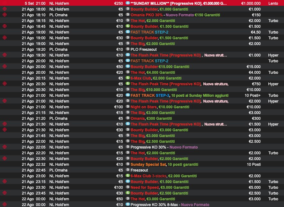284x207 pixels.
Task: Select Progressive KO 30% 8-Max - Nuovo Formato
Action: pyautogui.click(x=170, y=205)
